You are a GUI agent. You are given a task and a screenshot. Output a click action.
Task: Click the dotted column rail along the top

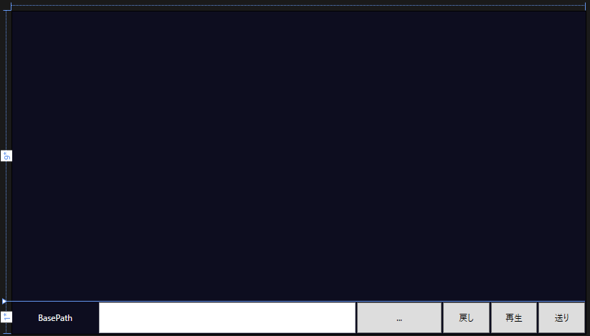(x=298, y=5)
